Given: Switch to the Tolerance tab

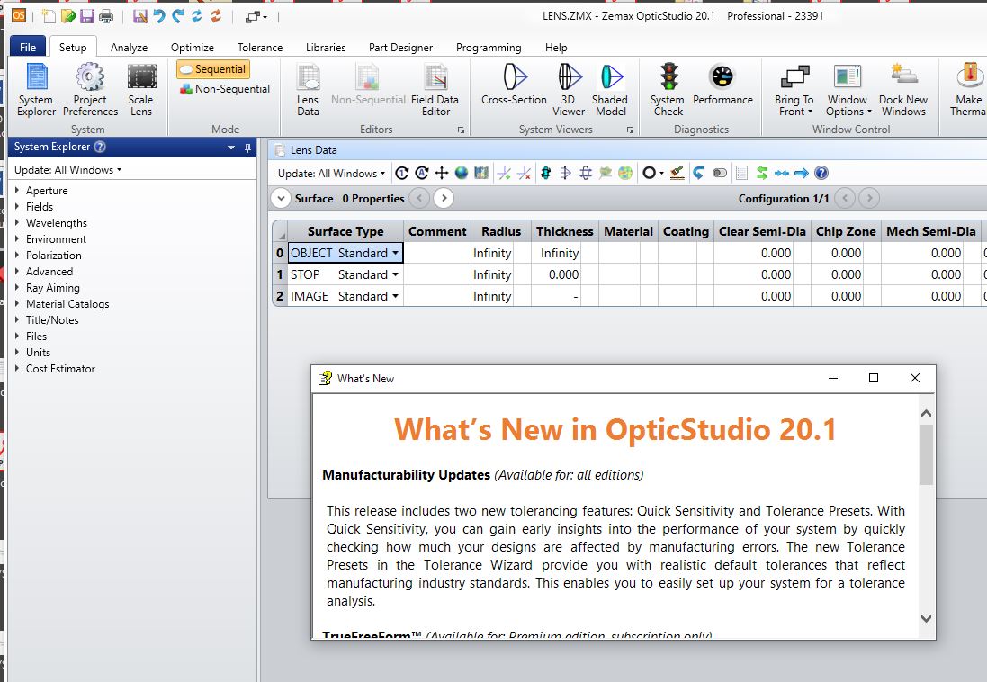Looking at the screenshot, I should (x=260, y=47).
